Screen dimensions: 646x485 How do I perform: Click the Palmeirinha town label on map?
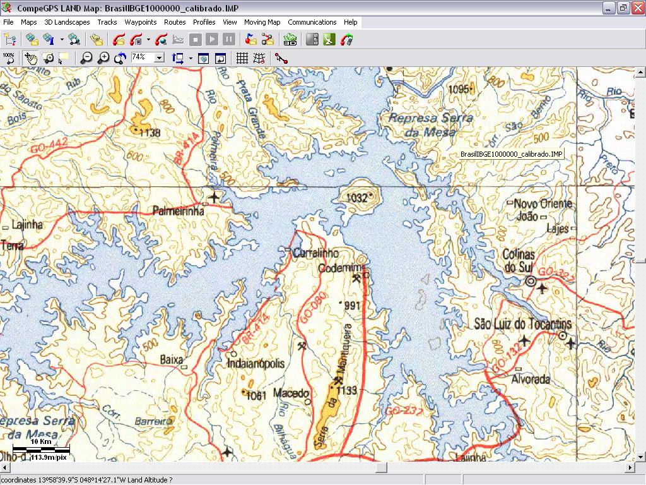(178, 211)
